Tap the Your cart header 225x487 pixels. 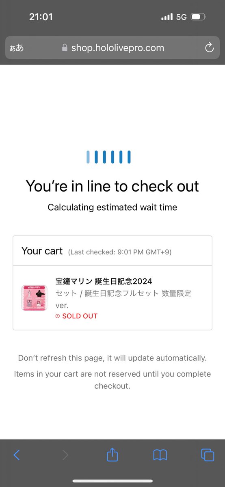click(42, 251)
